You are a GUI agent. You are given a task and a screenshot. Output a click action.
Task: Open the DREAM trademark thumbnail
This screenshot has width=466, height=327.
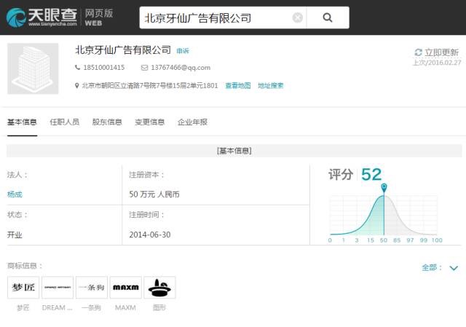[x=58, y=287]
